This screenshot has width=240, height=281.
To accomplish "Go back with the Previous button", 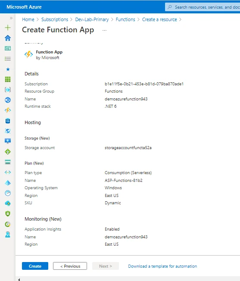I will 70,266.
